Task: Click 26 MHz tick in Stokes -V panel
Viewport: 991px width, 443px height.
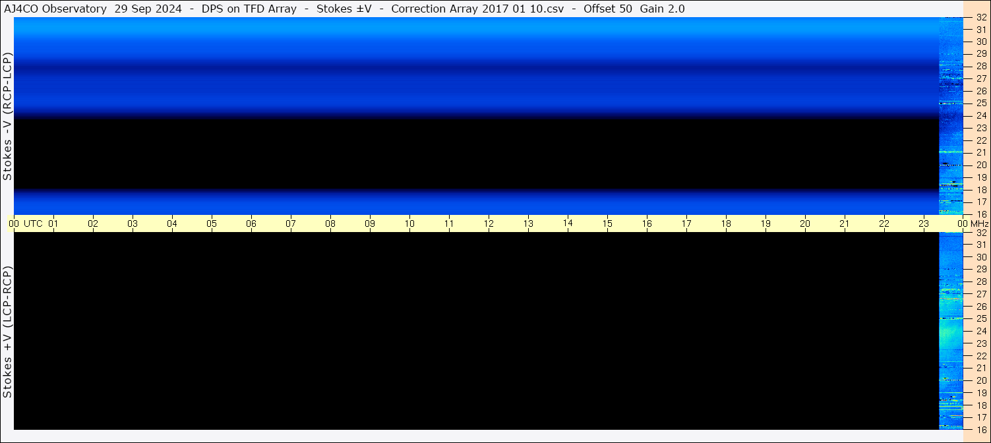Action: [981, 91]
